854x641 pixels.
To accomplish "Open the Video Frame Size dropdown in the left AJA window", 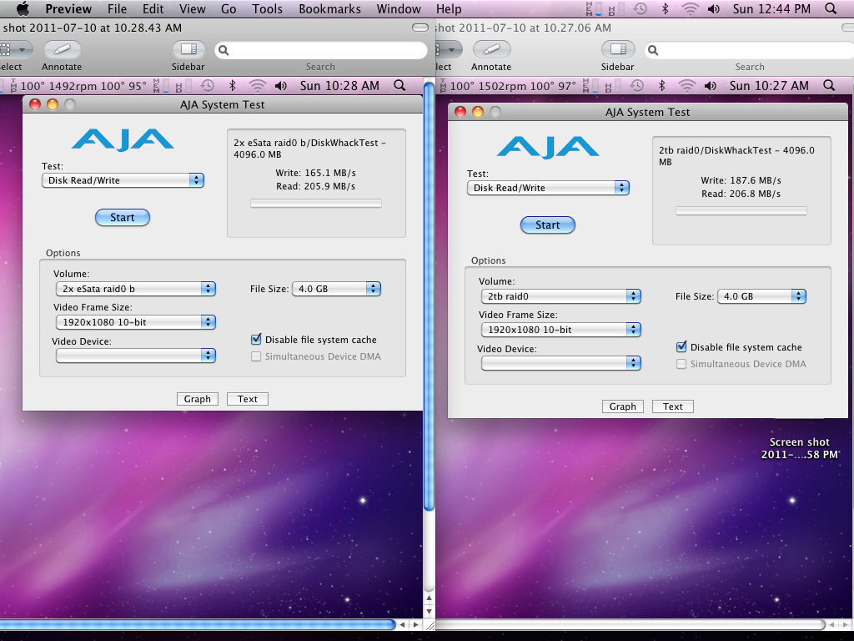I will tap(136, 322).
